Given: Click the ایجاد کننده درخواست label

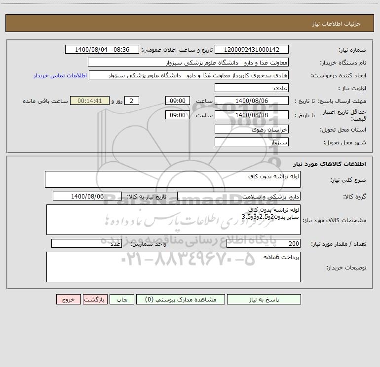Looking at the screenshot, I should point(339,75).
